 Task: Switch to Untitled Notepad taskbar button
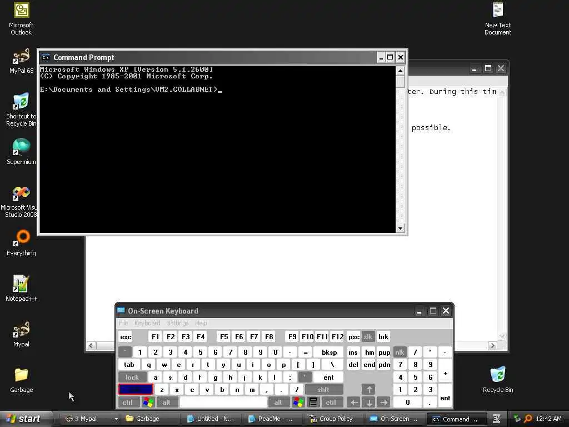click(x=212, y=419)
